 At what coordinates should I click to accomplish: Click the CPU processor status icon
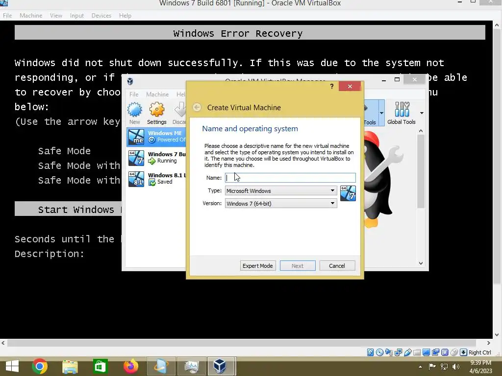click(x=445, y=352)
